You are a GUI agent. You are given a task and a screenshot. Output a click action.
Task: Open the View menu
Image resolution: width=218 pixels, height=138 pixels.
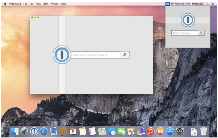point(38,4)
